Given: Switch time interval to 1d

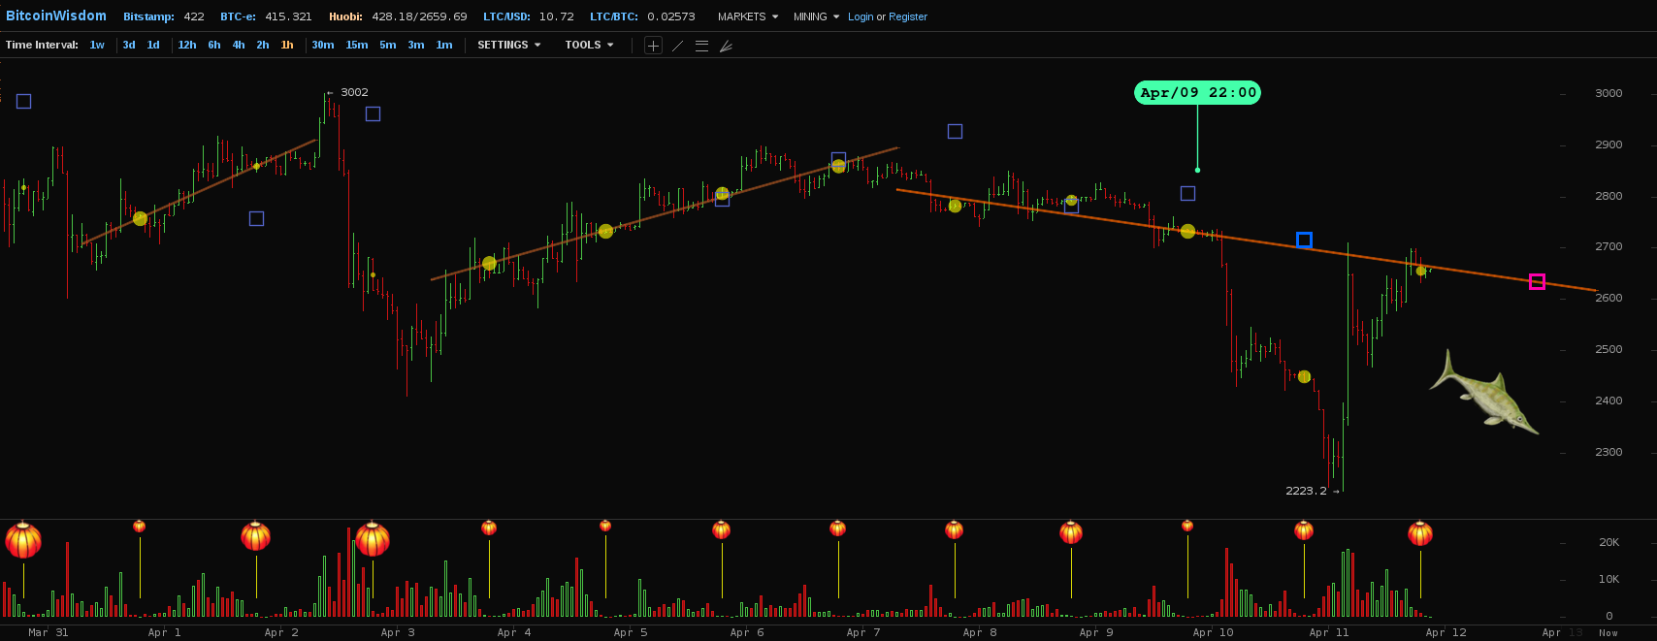Looking at the screenshot, I should coord(153,46).
